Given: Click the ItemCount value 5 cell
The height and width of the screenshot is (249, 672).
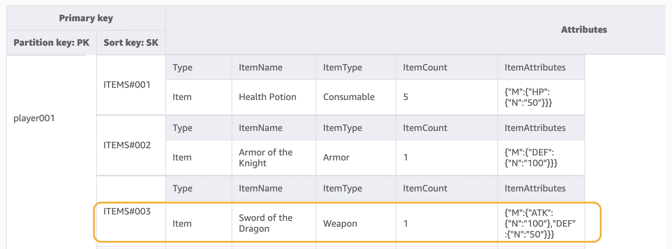Looking at the screenshot, I should 406,97.
